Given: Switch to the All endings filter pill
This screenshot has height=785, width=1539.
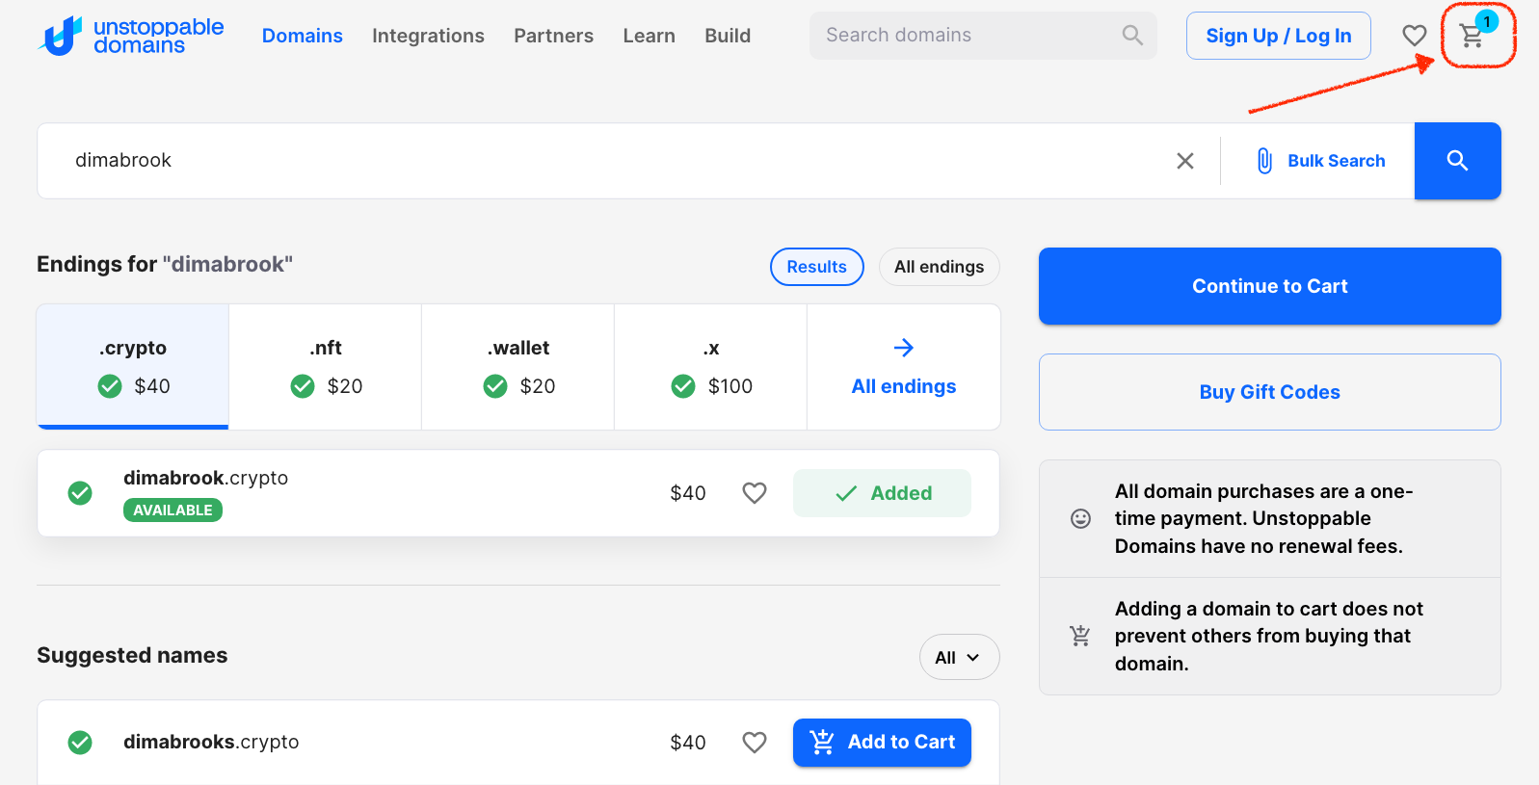Looking at the screenshot, I should click(x=940, y=267).
